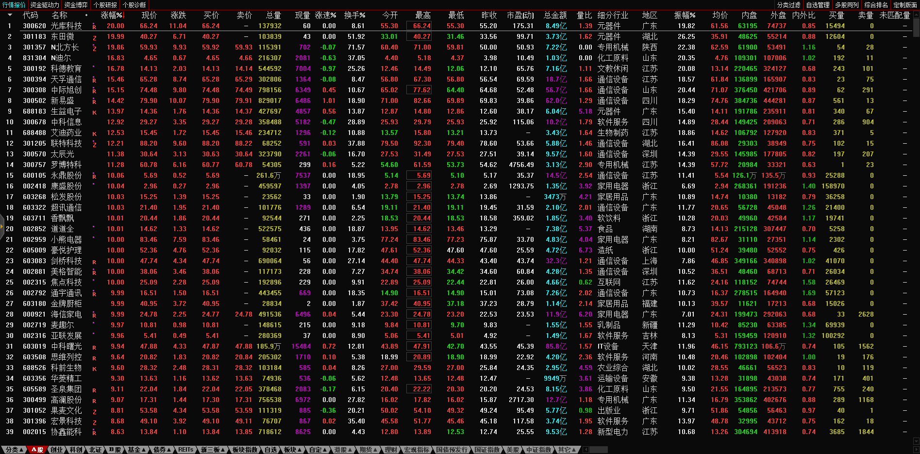Click the R marker next to 光库科技
This screenshot has height=454, width=920.
coord(94,27)
